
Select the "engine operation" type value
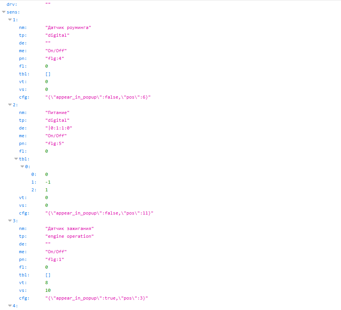point(70,236)
